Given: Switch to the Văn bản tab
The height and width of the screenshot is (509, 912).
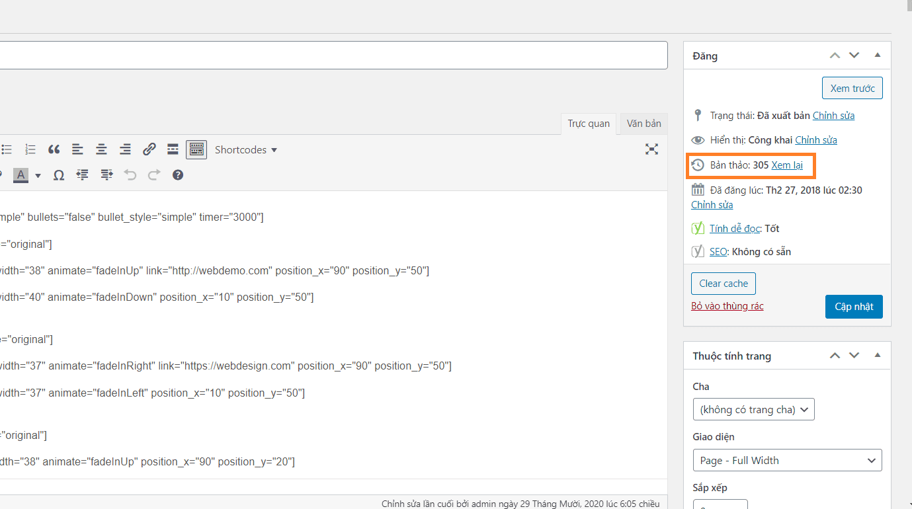Looking at the screenshot, I should click(x=643, y=124).
